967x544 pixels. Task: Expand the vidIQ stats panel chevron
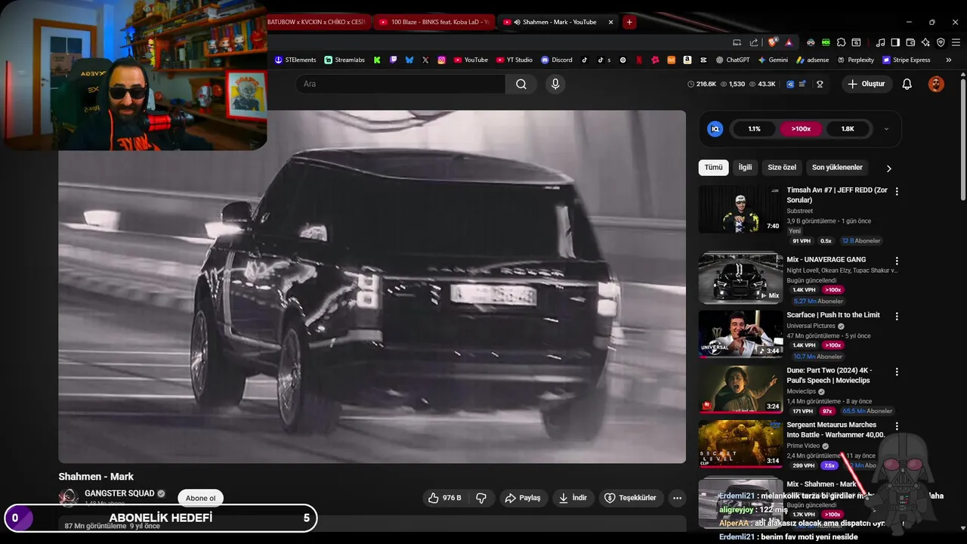(x=886, y=129)
